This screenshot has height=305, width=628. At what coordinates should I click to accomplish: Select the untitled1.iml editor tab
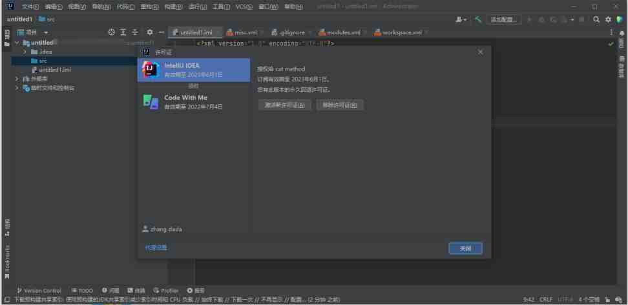tap(194, 32)
